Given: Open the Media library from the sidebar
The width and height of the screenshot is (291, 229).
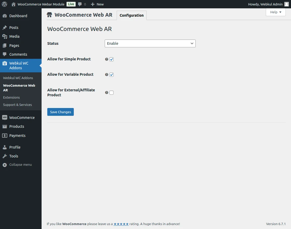Looking at the screenshot, I should tap(14, 36).
